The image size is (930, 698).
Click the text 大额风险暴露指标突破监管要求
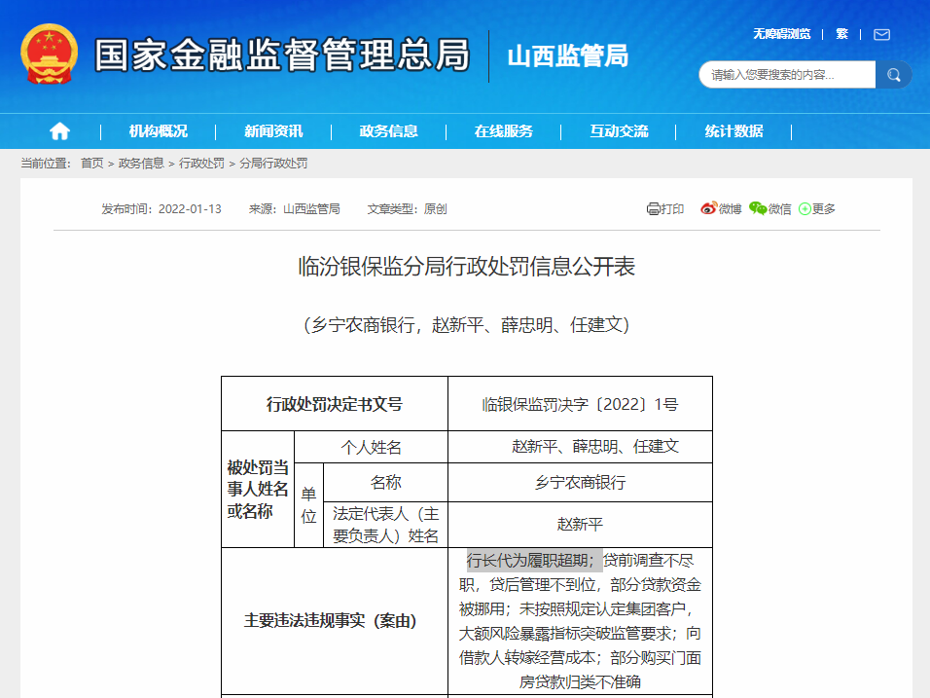566,634
